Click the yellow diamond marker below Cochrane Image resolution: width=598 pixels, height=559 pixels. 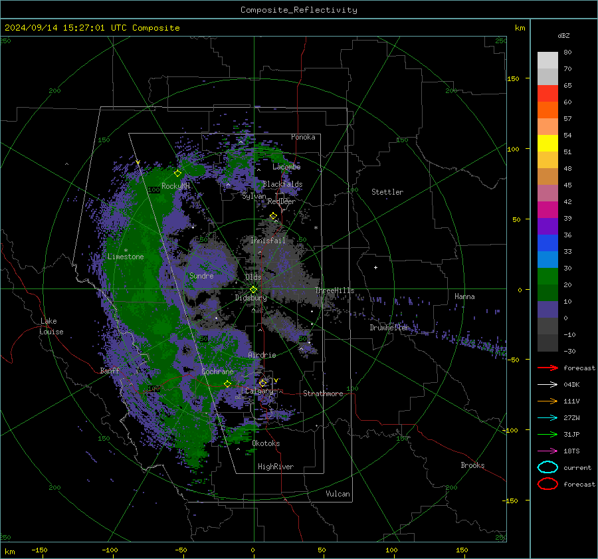(x=228, y=384)
